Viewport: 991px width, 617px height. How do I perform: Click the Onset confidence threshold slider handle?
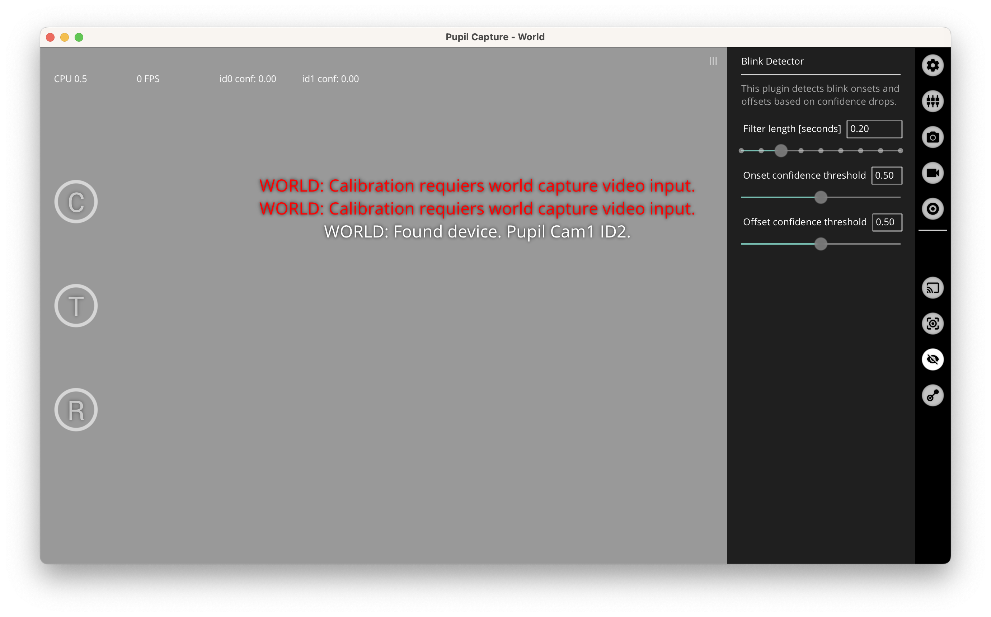click(x=820, y=198)
